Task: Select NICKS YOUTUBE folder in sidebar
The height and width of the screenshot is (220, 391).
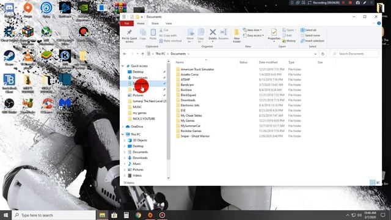Action: [x=144, y=119]
